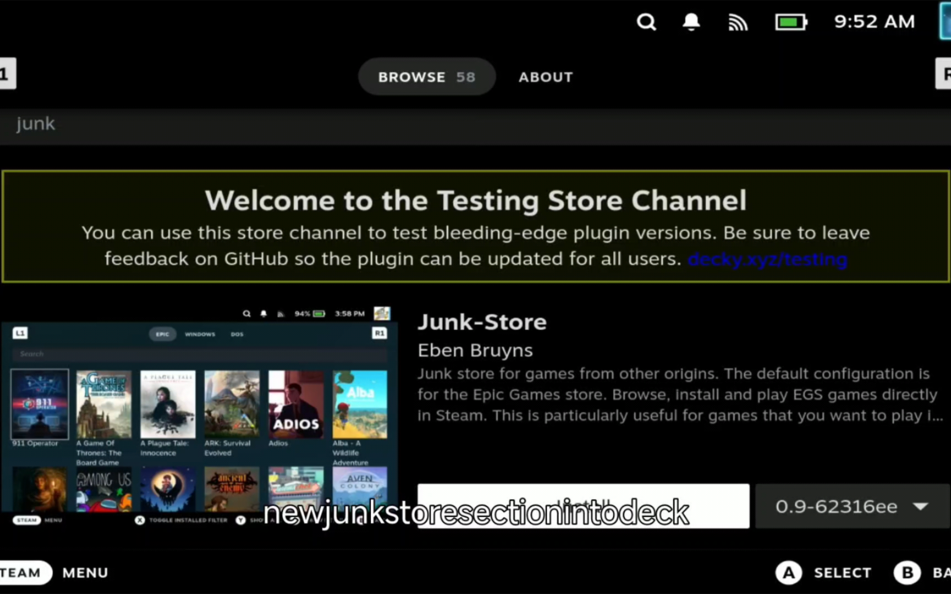Install the Junk-Store plugin
Image resolution: width=951 pixels, height=594 pixels.
coord(583,506)
